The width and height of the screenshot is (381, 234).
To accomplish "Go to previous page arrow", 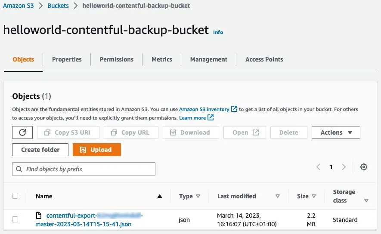I will tap(319, 167).
